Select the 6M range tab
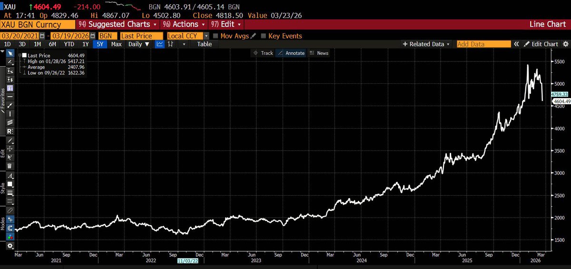571x269 pixels. click(52, 44)
